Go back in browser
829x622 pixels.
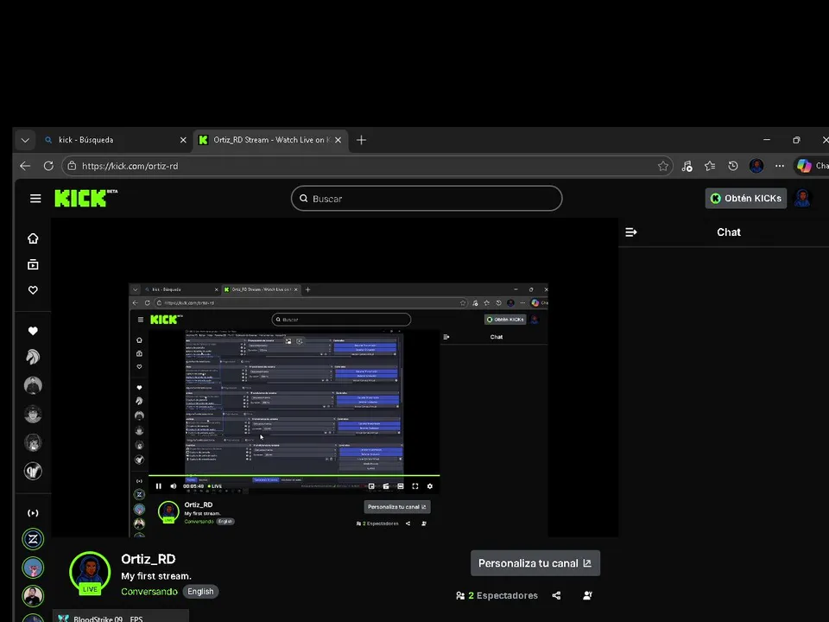25,166
